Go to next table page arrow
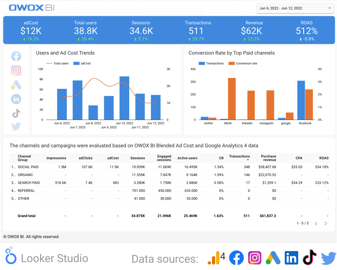 [x=326, y=224]
